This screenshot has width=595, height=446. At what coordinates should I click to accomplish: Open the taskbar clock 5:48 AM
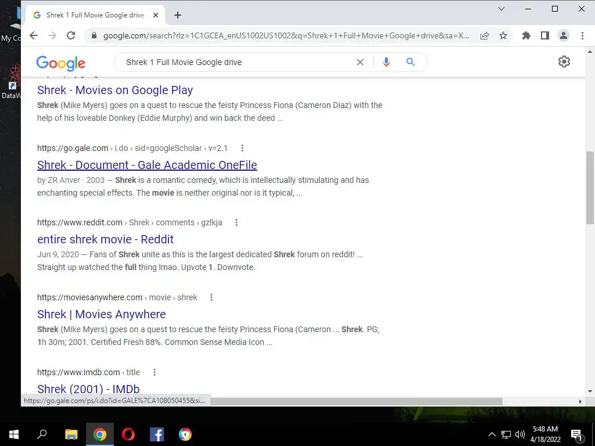545,434
